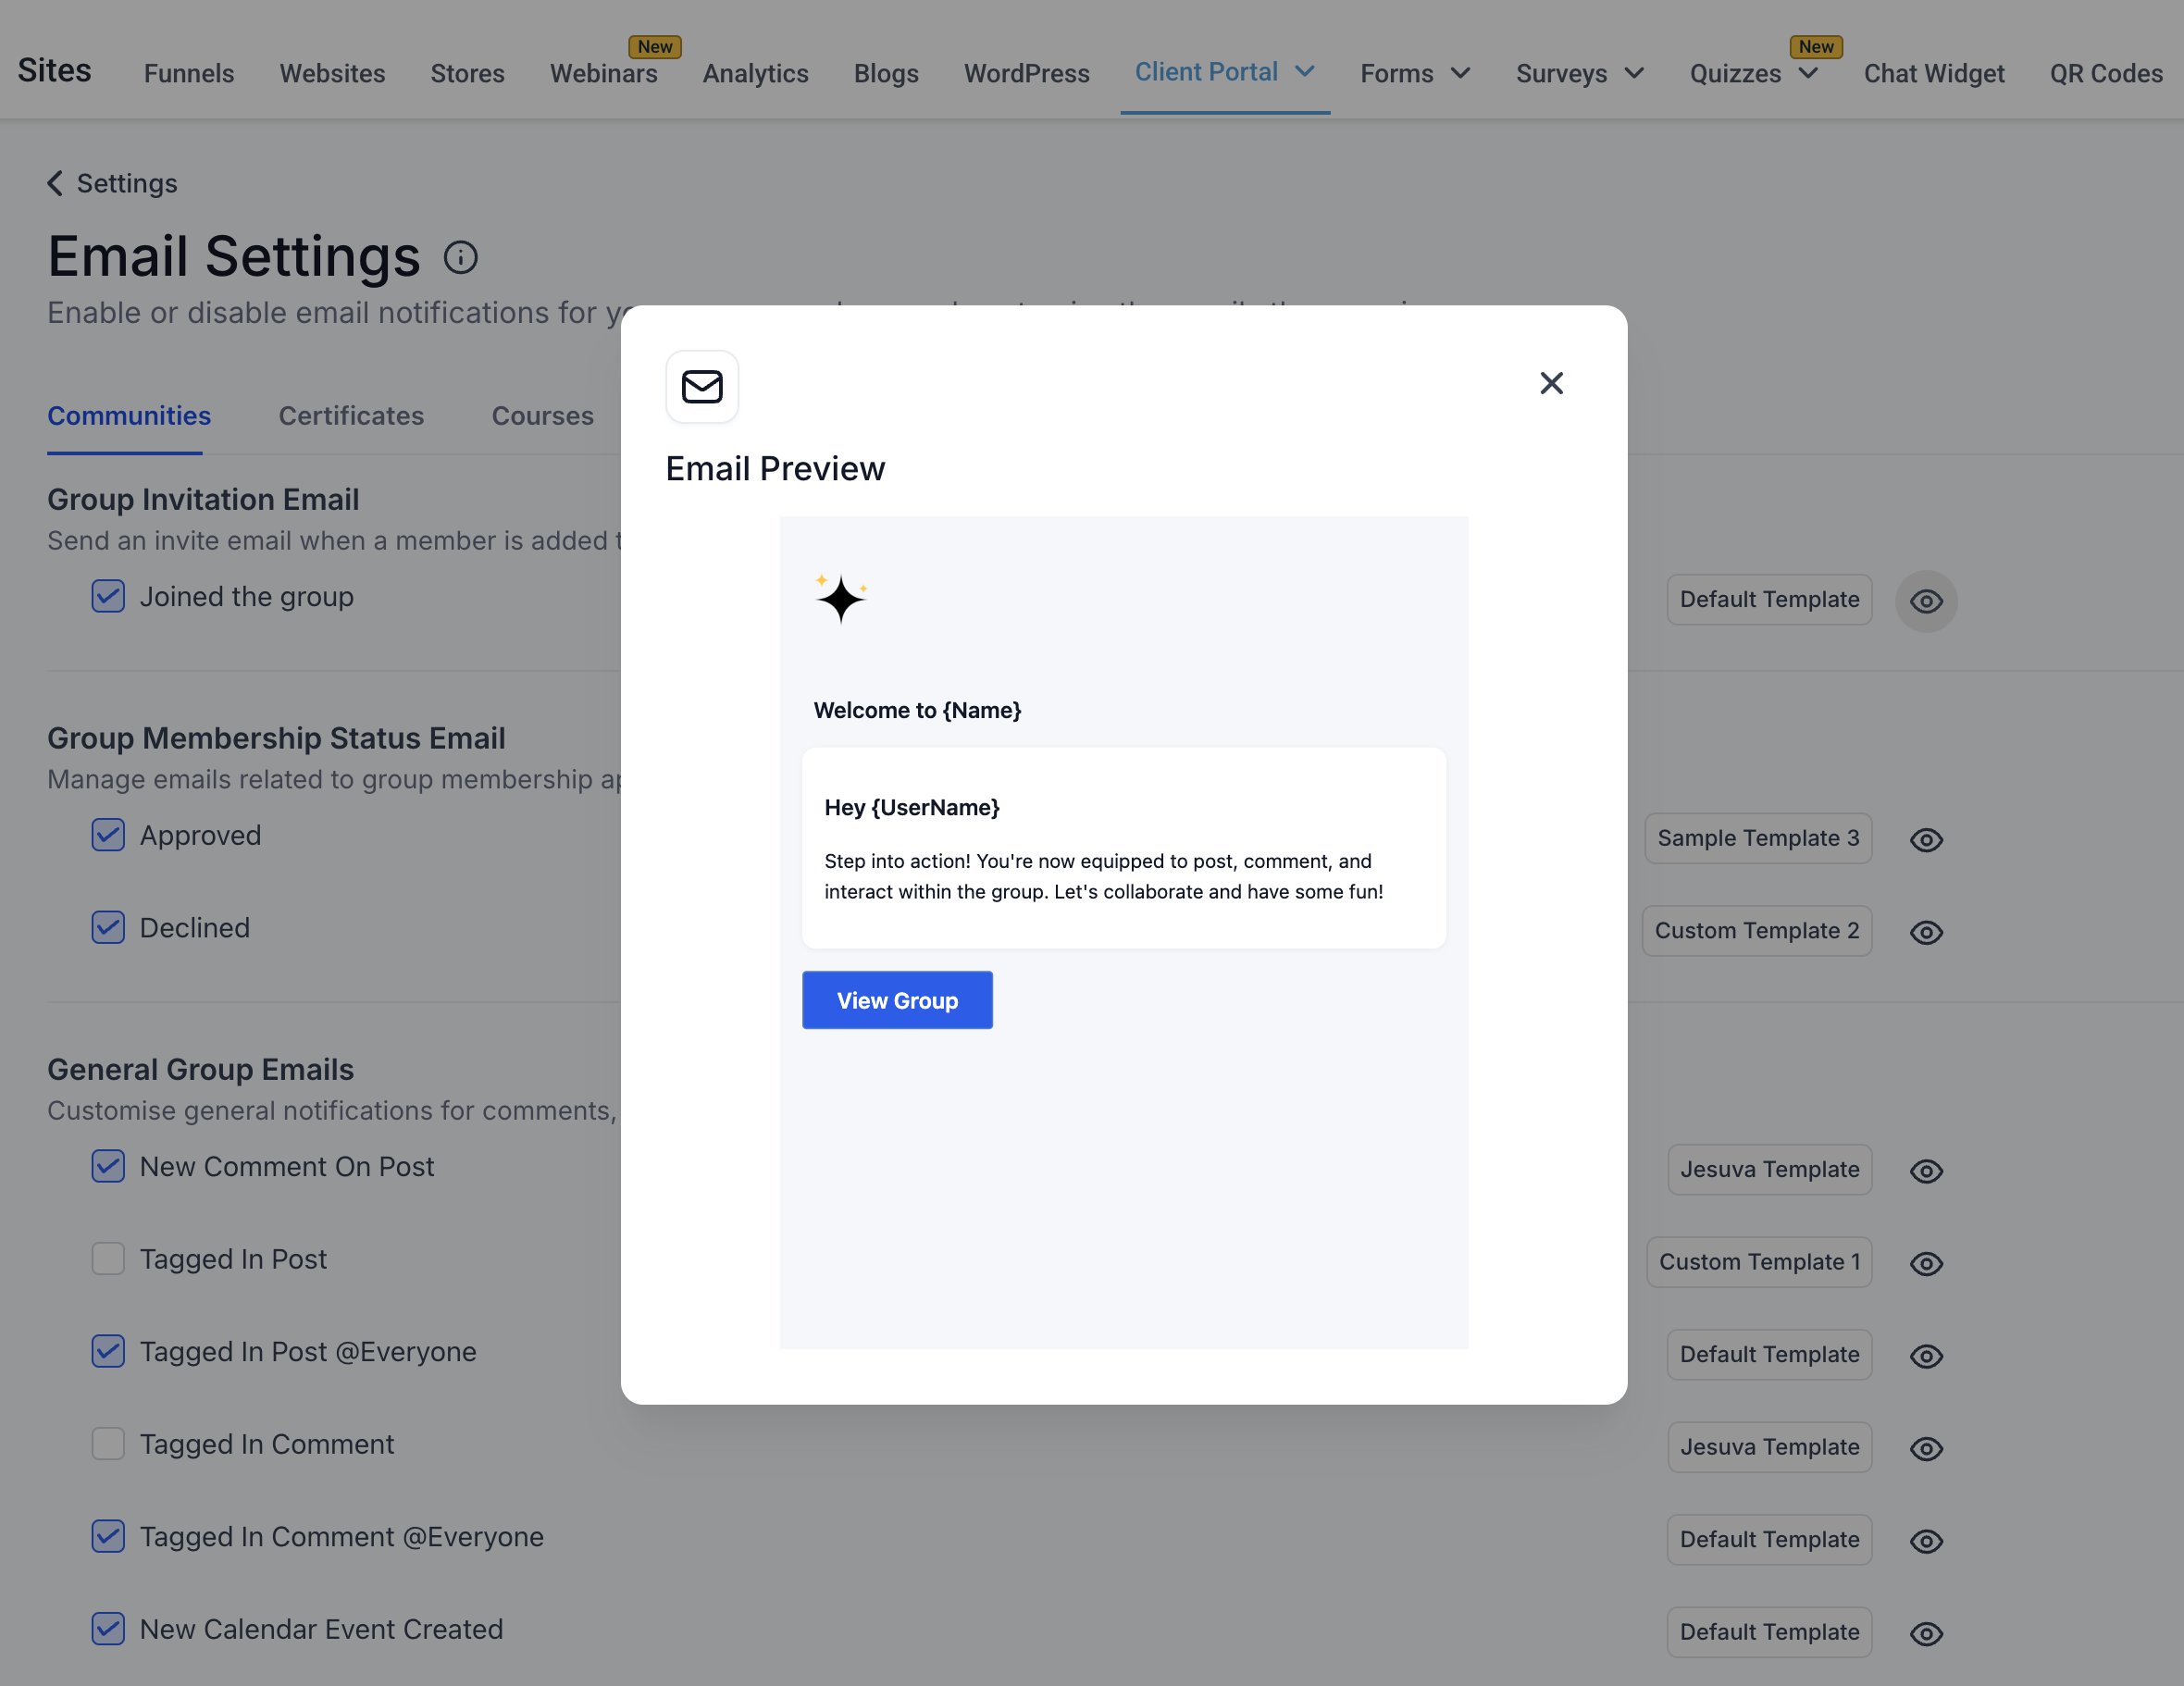Screen dimensions: 2184x1686
Task: Preview the Tagged In Comment template
Action: pos(1926,1448)
